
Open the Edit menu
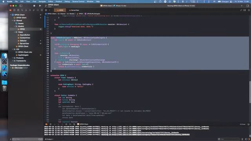tap(22, 2)
